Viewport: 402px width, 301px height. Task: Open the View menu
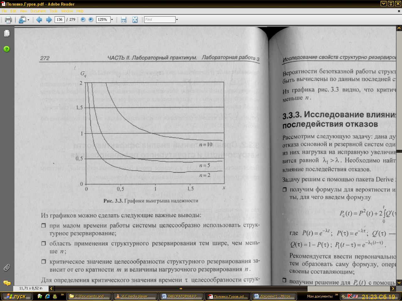[24, 11]
